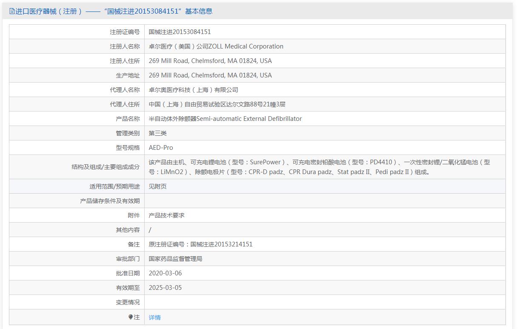520x329 pixels.
Task: Select the AED-Pro model value
Action: click(161, 148)
